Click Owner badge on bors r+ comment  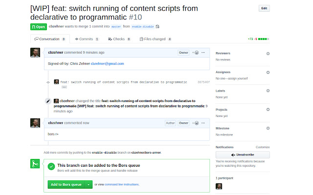coord(183,123)
